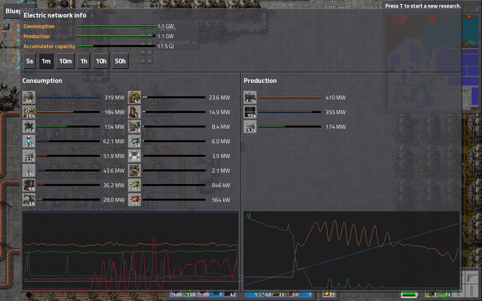Select the solar panel icon producing 355 MW

[250, 112]
